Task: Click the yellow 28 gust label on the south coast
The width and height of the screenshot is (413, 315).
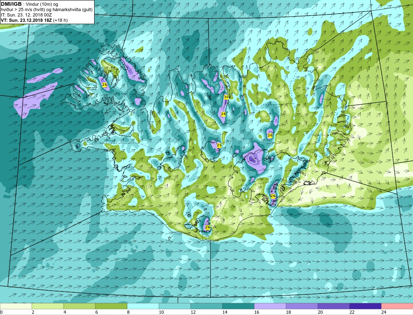Action: (x=208, y=227)
